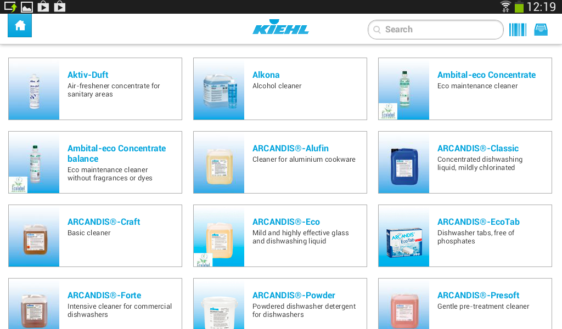Image resolution: width=562 pixels, height=329 pixels.
Task: Select 'Gentle pre-treatment cleaner' text
Action: [483, 306]
